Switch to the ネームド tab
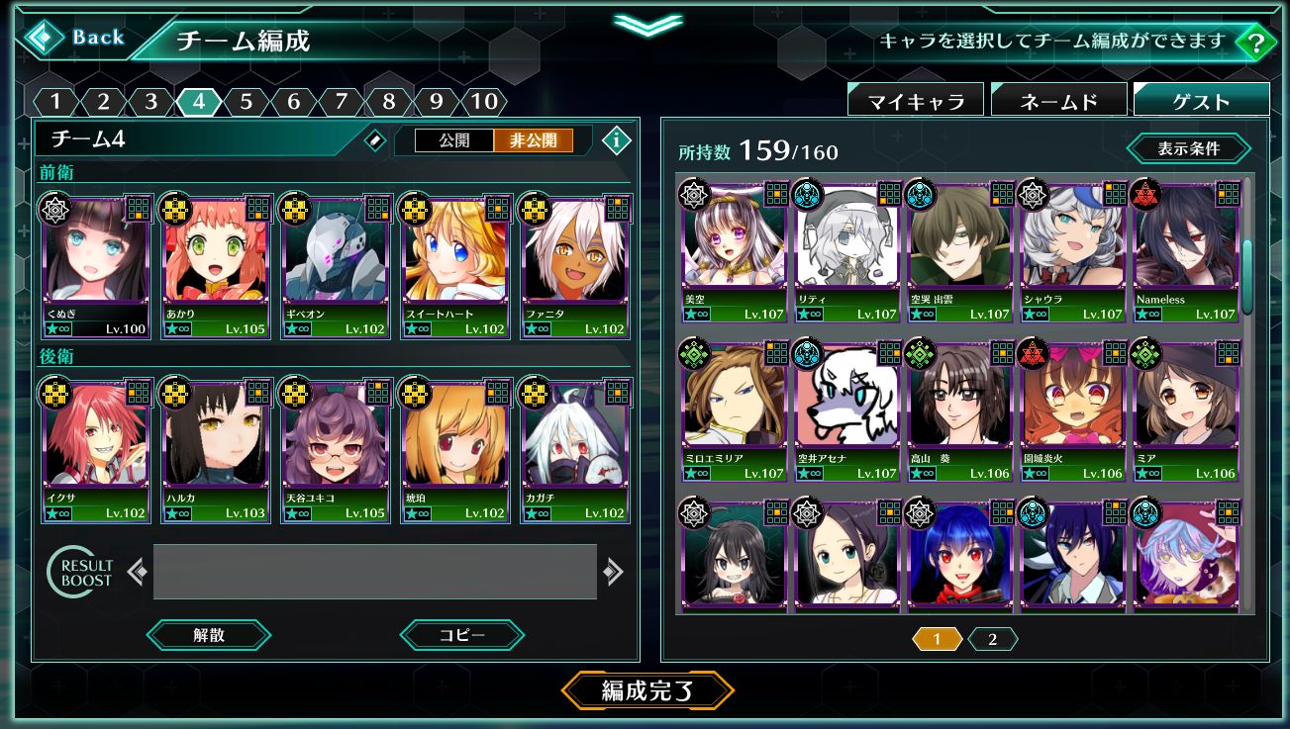 [x=1059, y=101]
